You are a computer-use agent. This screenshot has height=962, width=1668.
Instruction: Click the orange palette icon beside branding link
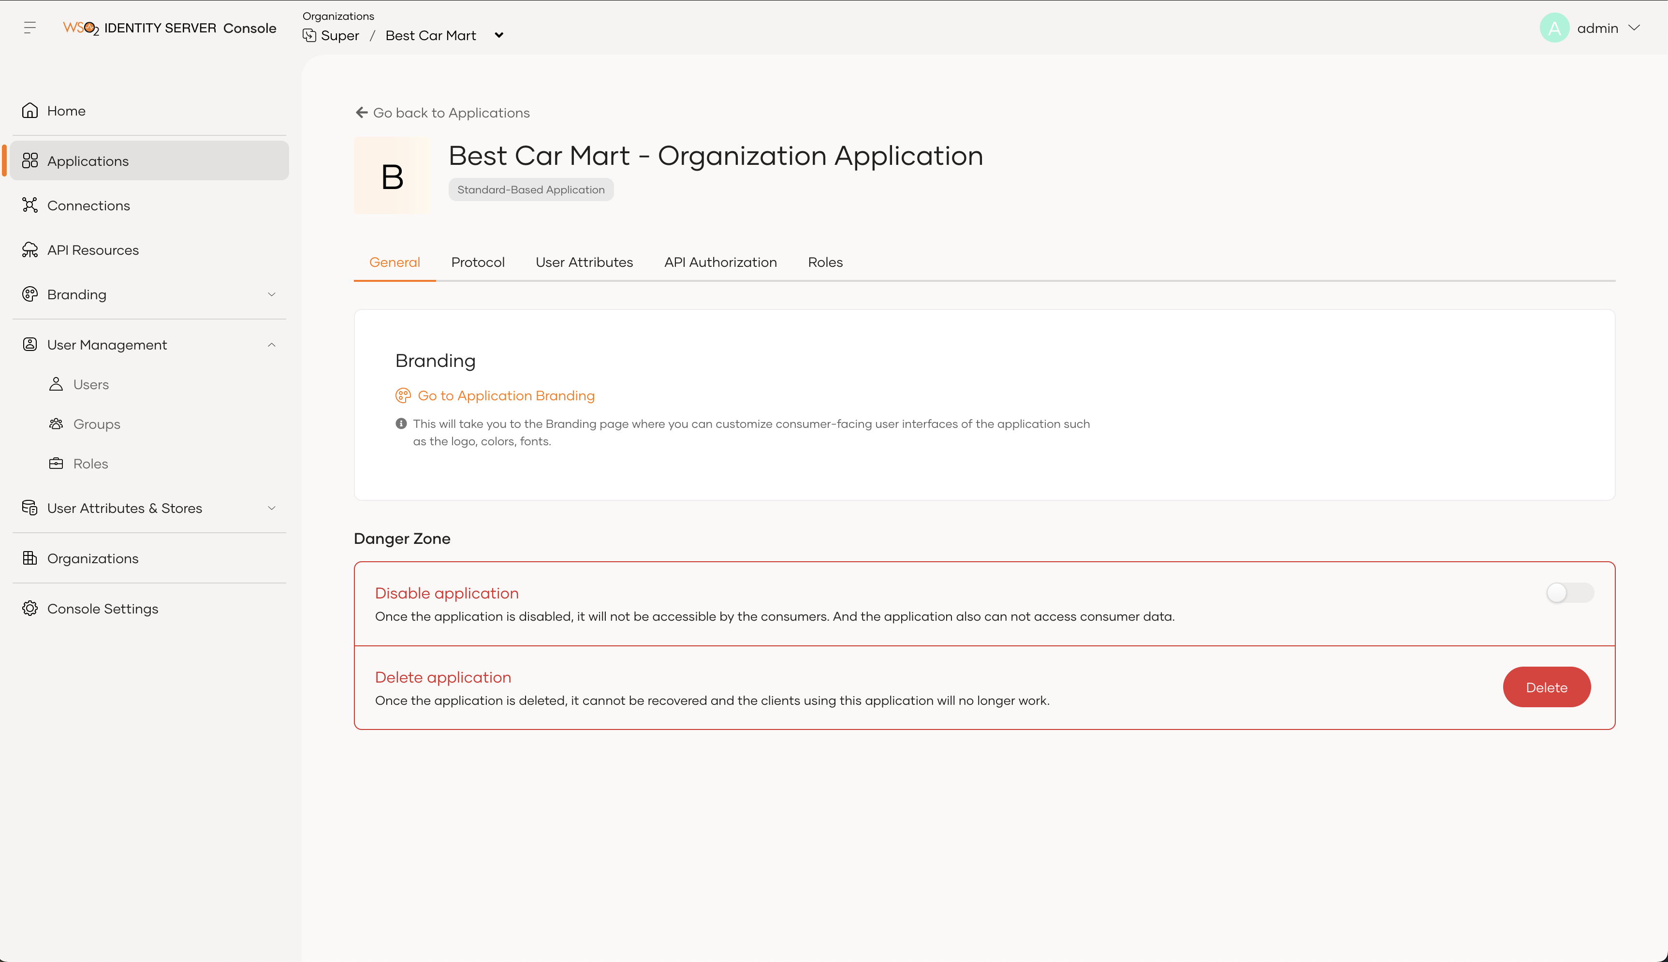[x=403, y=395]
